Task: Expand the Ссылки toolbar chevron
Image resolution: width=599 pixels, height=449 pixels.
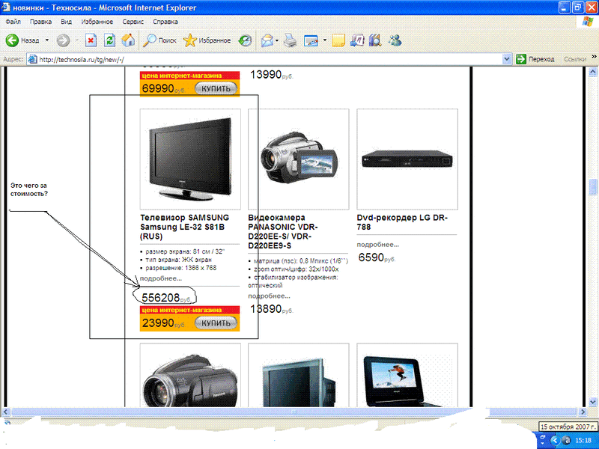Action: [594, 57]
